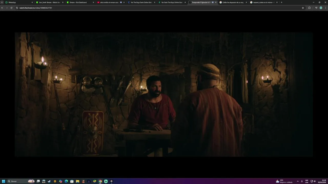Open the Chrome extensions menu
Image resolution: width=328 pixels, height=184 pixels.
(x=309, y=8)
